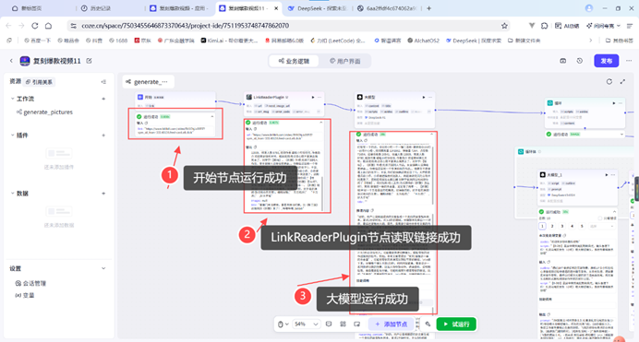Open the debug tool icon beside 试运行
Image resolution: width=639 pixels, height=342 pixels.
[x=428, y=324]
